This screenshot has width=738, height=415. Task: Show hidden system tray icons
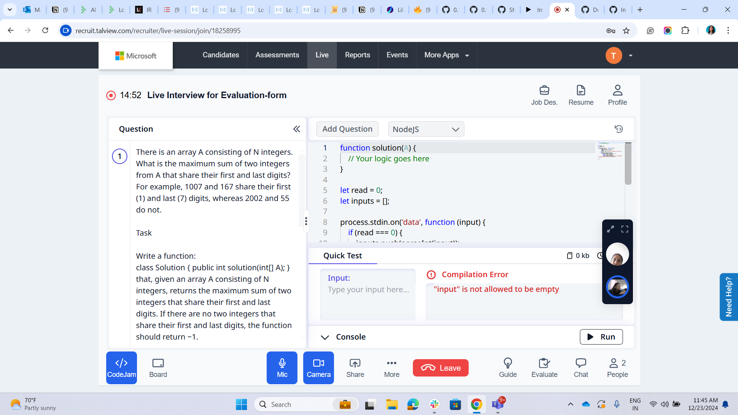coord(570,404)
